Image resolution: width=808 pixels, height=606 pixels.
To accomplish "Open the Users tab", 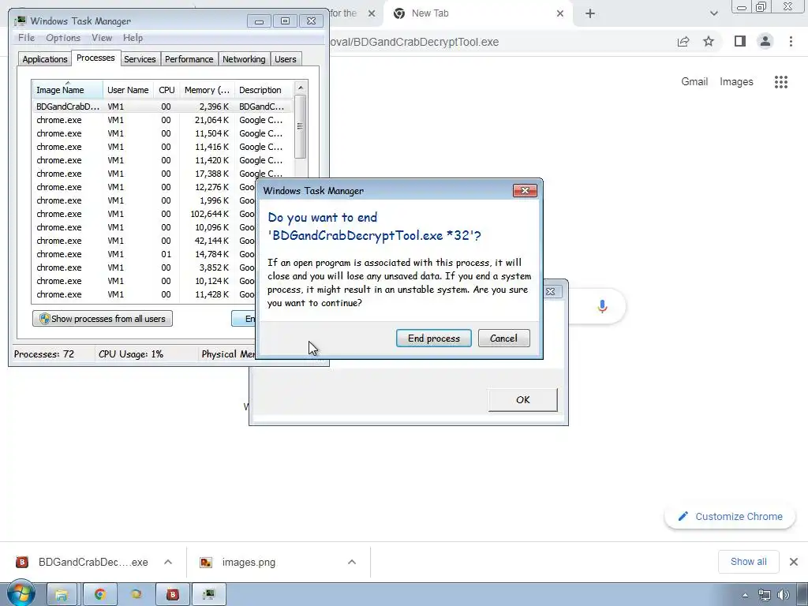I will click(285, 59).
